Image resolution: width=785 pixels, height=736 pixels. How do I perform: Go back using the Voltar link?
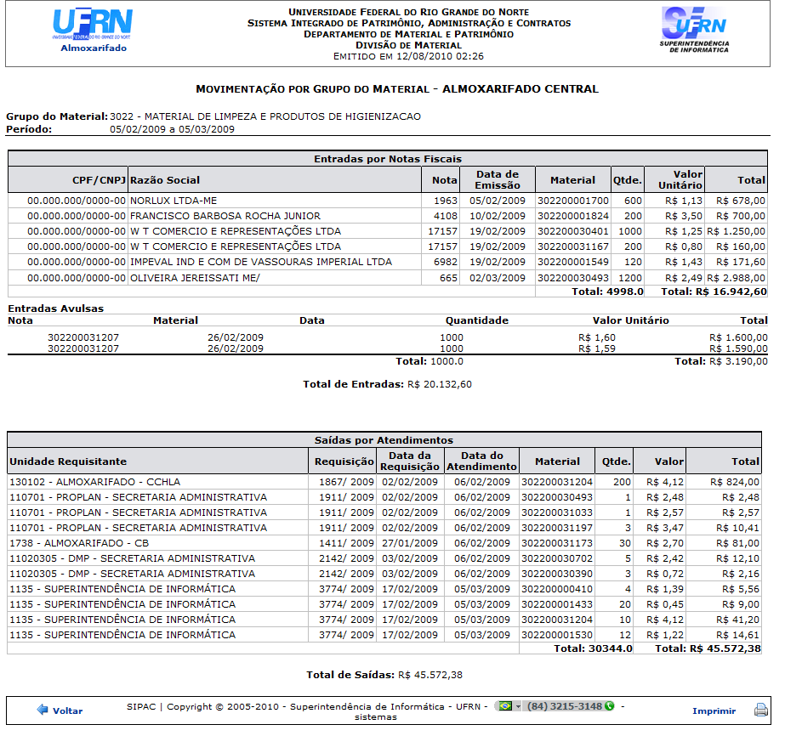(67, 711)
